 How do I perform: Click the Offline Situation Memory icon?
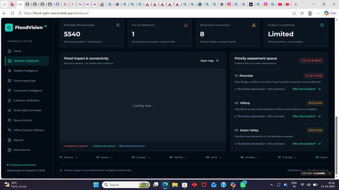point(9,130)
